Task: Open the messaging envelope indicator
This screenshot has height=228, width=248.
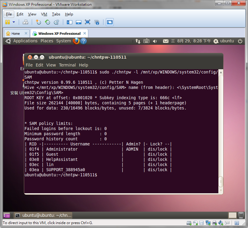Action: pos(166,41)
